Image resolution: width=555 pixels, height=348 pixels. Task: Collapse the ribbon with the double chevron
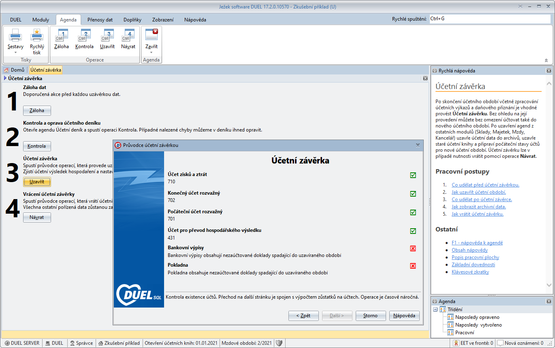tap(546, 60)
